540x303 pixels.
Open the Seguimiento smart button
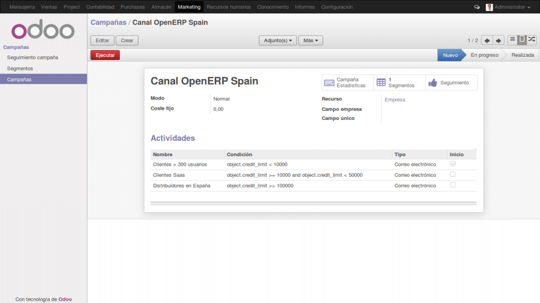point(451,82)
